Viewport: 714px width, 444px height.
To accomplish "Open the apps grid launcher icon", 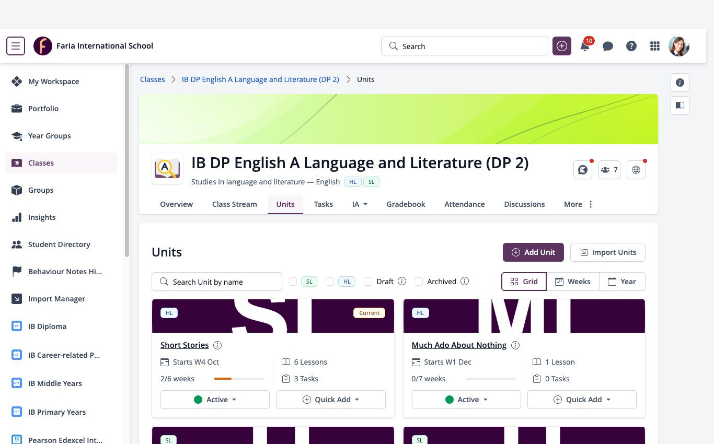I will [654, 46].
